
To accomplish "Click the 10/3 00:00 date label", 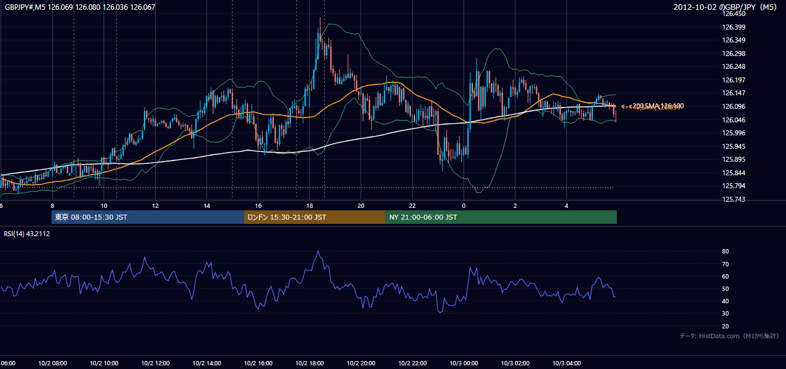I will click(x=464, y=363).
